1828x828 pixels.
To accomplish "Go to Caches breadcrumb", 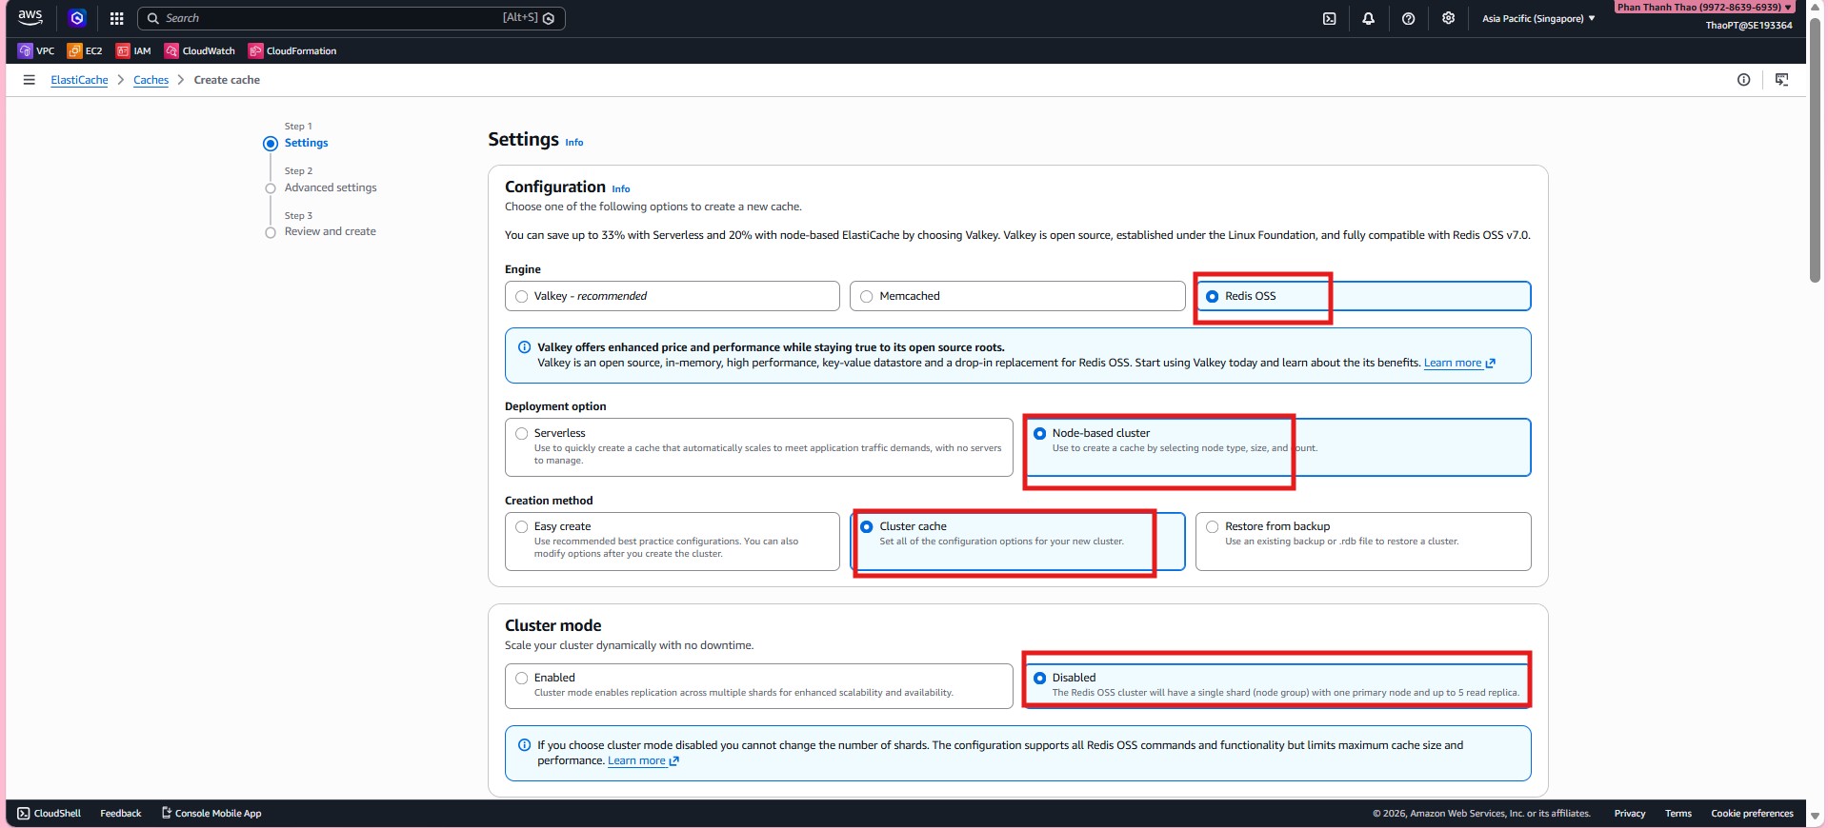I will point(151,80).
